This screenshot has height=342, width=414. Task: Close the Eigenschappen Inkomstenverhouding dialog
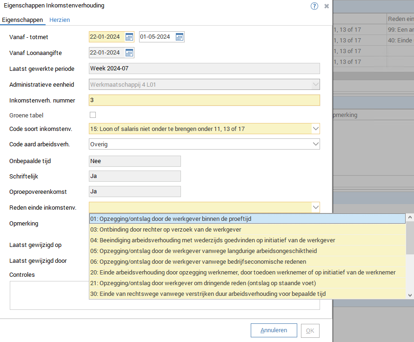[x=327, y=6]
